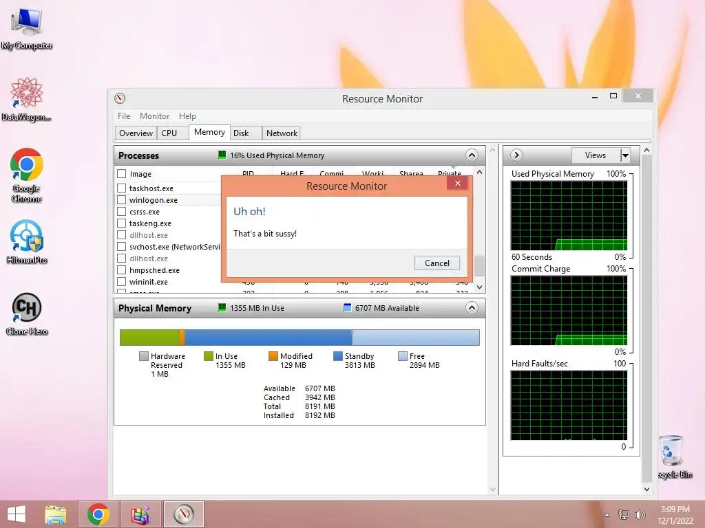This screenshot has height=528, width=705.
Task: Click Cancel in the dialog
Action: (437, 263)
